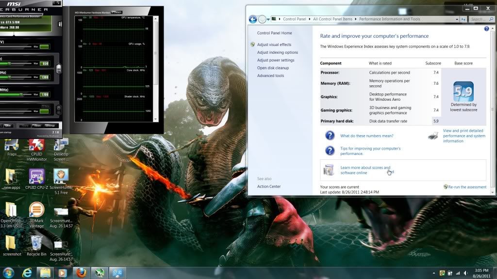Launch Firefox from the taskbar
The width and height of the screenshot is (497, 279).
click(81, 273)
